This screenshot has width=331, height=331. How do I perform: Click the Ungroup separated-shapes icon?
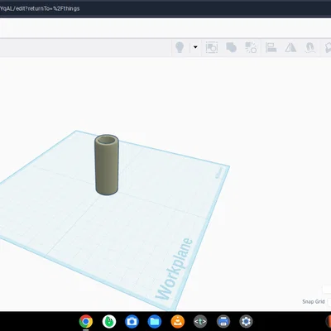251,47
